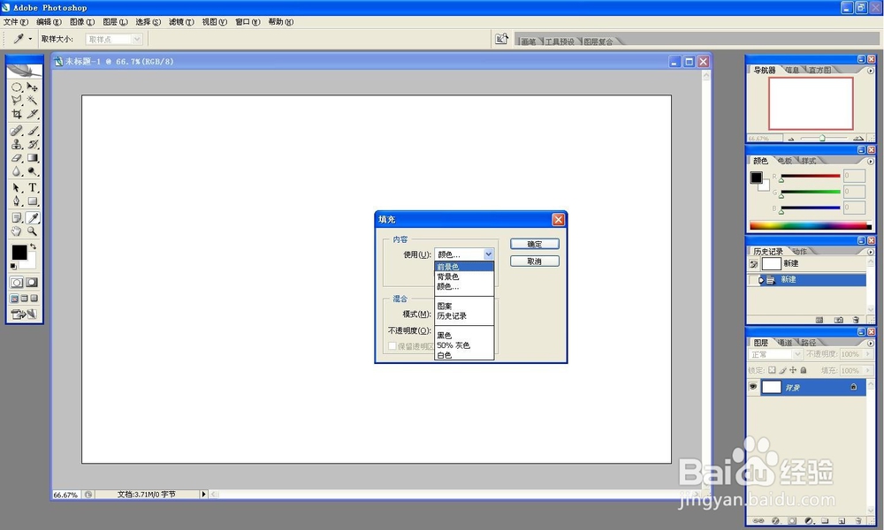
Task: Choose 50% 灰色 from the dropdown list
Action: (x=464, y=345)
